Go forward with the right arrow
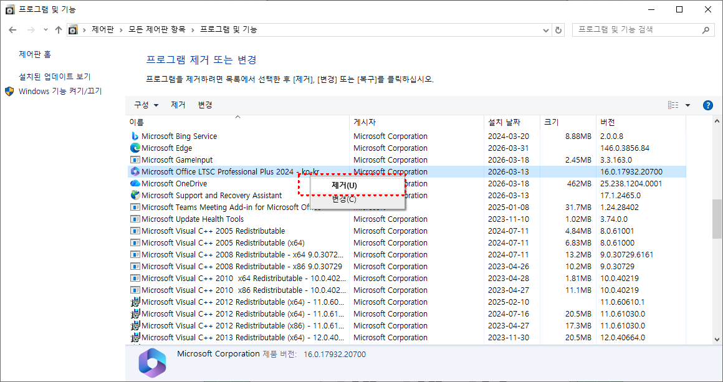The image size is (723, 382). [x=31, y=30]
